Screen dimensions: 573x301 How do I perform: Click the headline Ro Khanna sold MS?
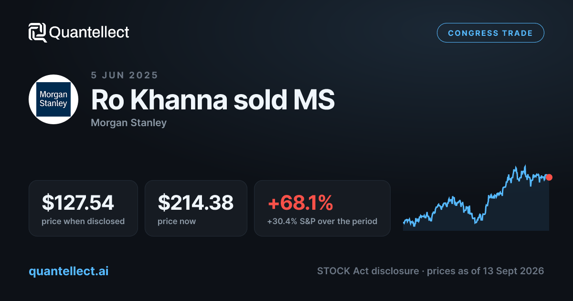pos(213,99)
